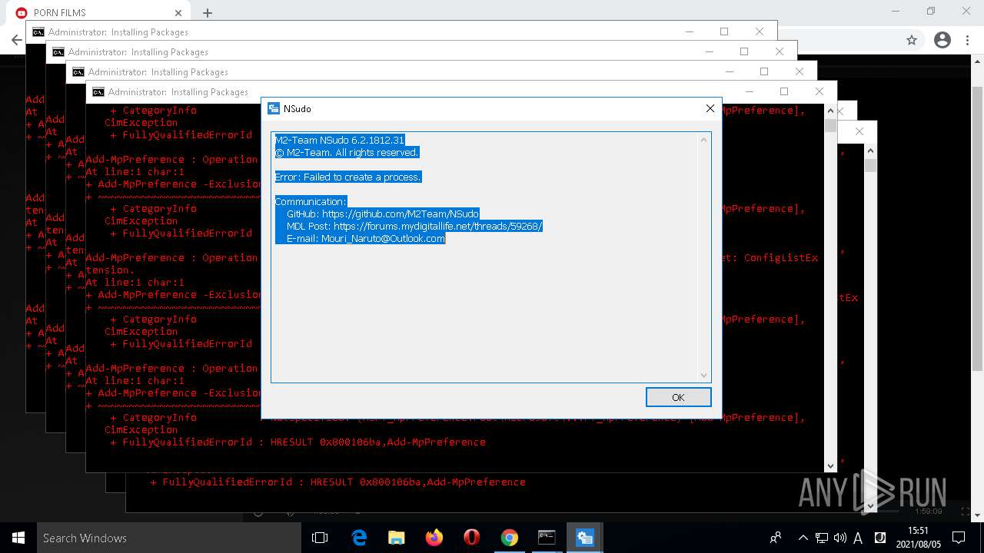This screenshot has width=984, height=553.
Task: Minimize the front Installing Packages console
Action: pos(749,91)
